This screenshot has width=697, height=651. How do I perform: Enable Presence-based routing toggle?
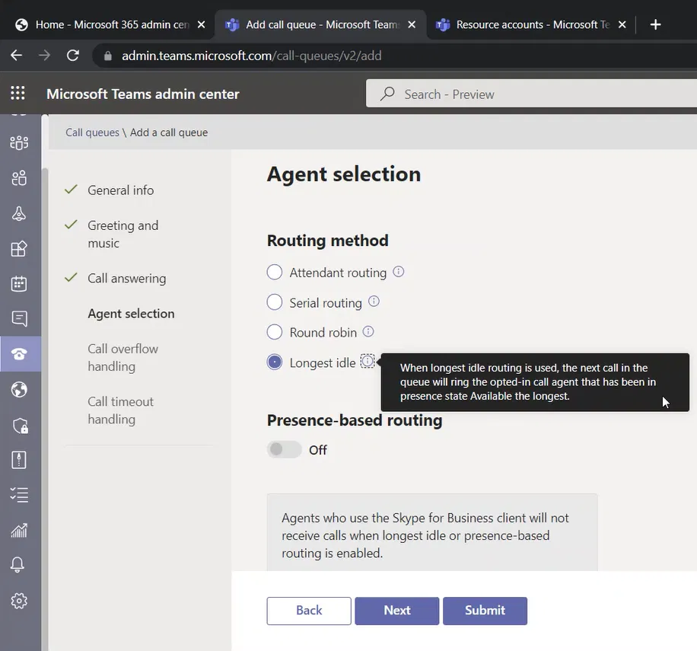285,450
